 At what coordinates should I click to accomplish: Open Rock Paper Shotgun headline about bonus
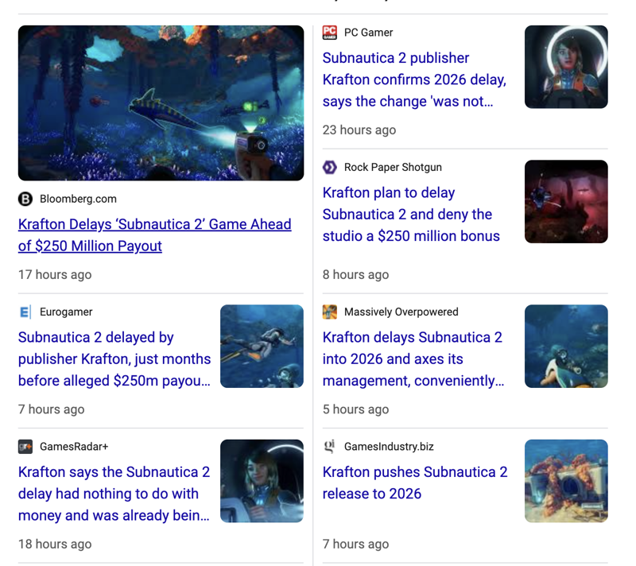point(411,214)
